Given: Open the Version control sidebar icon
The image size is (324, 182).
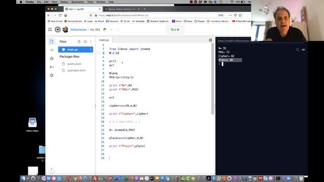Looking at the screenshot, I should tap(52, 50).
